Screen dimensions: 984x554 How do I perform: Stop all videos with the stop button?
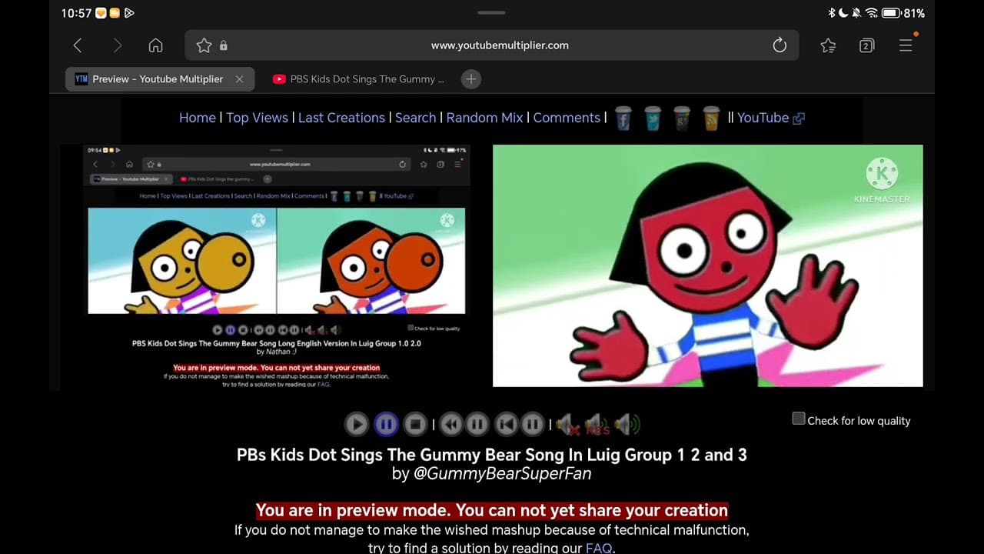click(415, 424)
